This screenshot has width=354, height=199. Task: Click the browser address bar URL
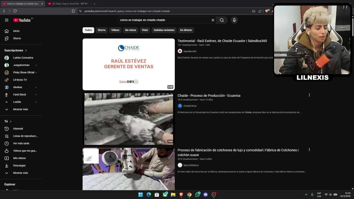coord(127,11)
